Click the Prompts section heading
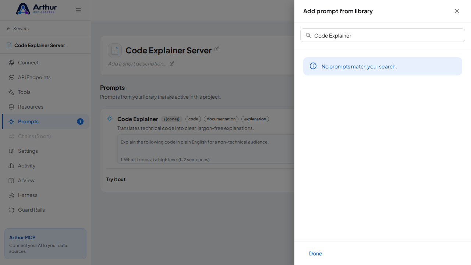 coord(112,88)
